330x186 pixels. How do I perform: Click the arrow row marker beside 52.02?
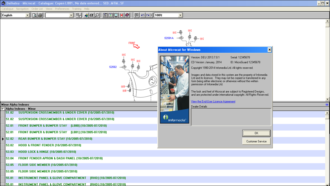tap(3, 139)
